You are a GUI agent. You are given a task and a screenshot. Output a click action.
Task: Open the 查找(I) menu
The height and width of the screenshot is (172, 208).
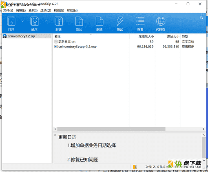pos(33,11)
